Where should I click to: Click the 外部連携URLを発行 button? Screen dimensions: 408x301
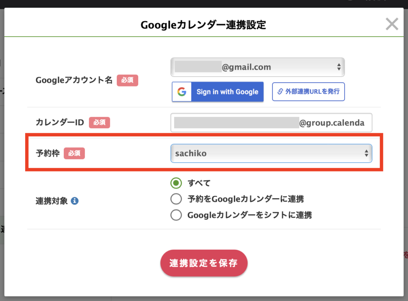click(x=308, y=92)
